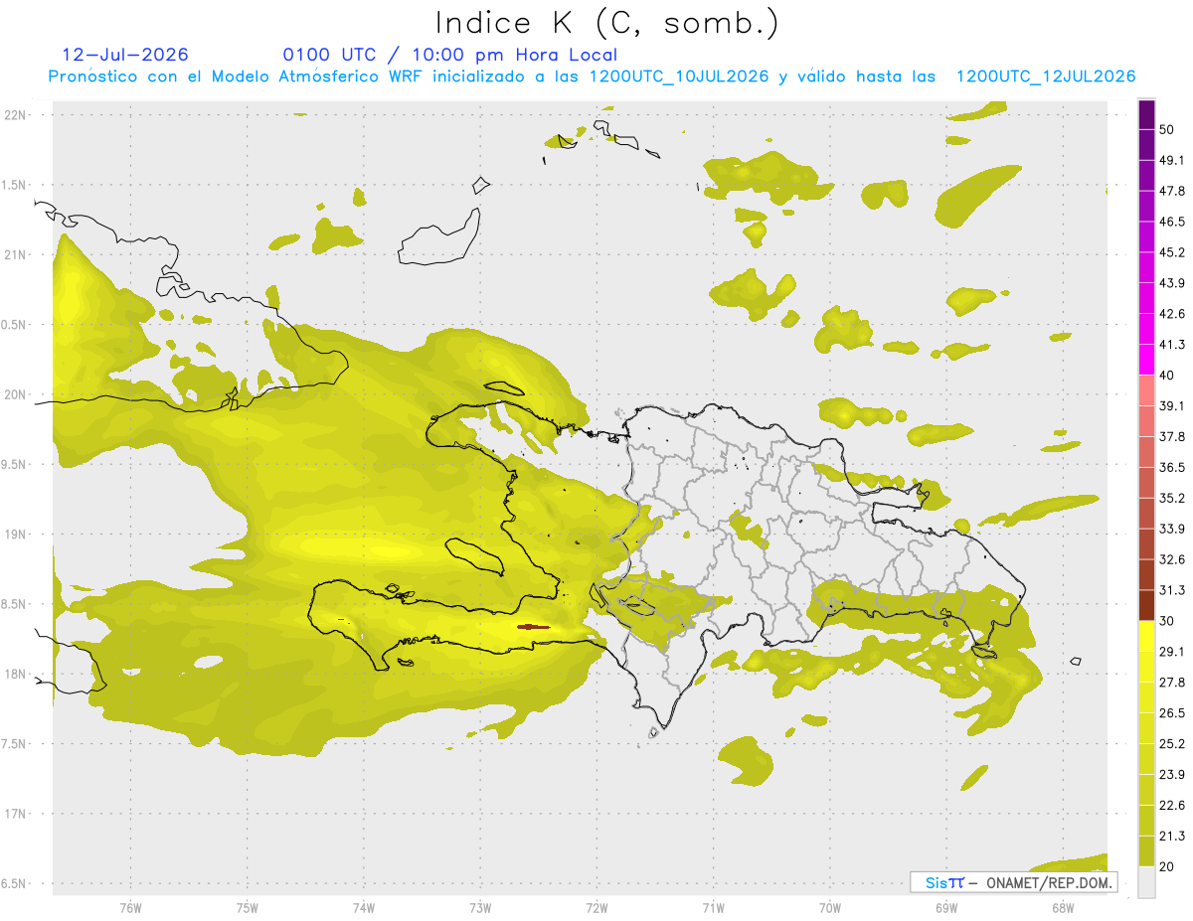Screen dimensions: 1193x921
Task: Pick the bright yellow swatch between 29.1 and 30
Action: tap(1146, 636)
